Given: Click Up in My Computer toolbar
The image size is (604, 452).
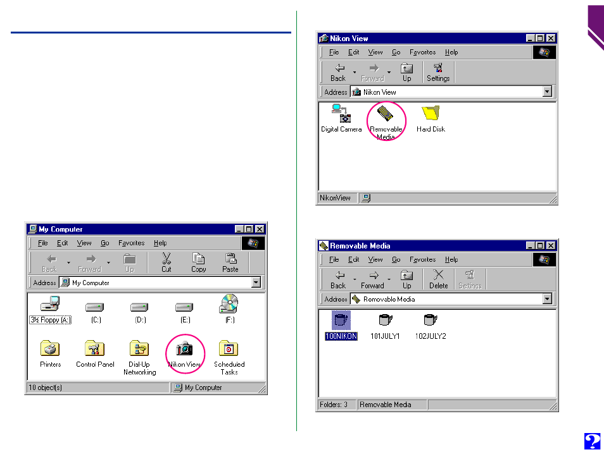Looking at the screenshot, I should tap(129, 263).
